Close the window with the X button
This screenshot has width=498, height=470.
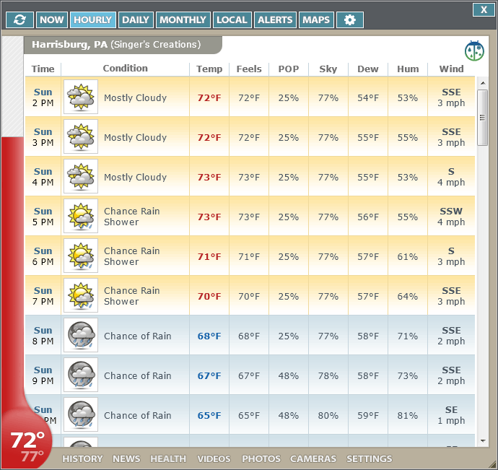pos(484,9)
